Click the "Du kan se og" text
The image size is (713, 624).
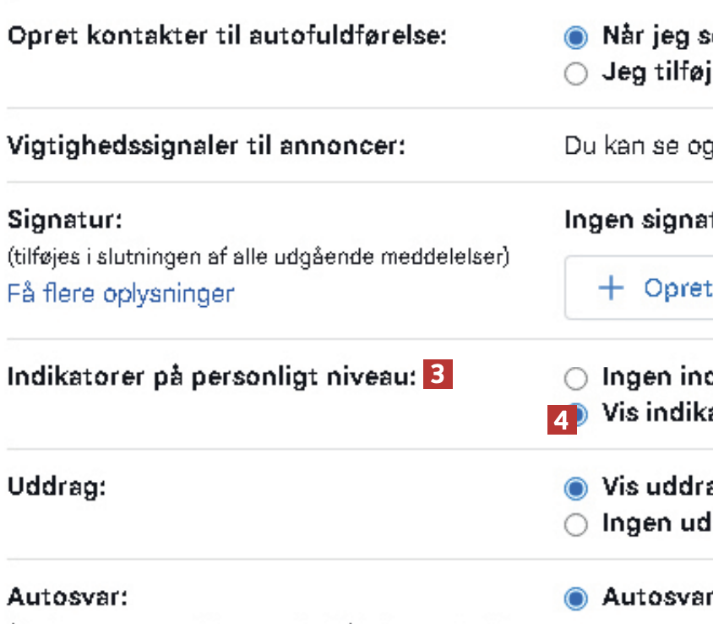click(638, 145)
